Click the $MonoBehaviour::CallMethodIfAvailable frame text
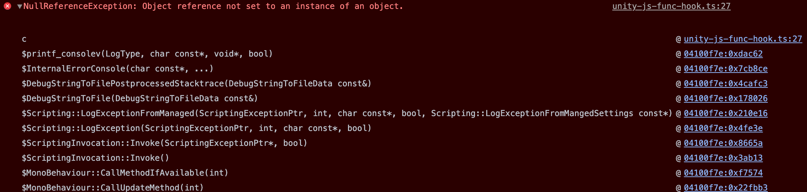This screenshot has width=807, height=192. (125, 173)
